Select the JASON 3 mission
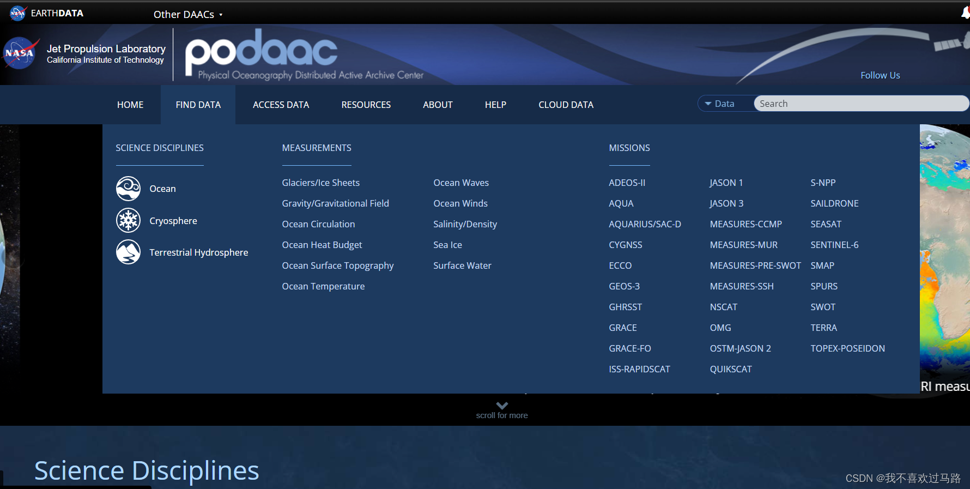Screen dimensions: 970x489 pyautogui.click(x=726, y=203)
